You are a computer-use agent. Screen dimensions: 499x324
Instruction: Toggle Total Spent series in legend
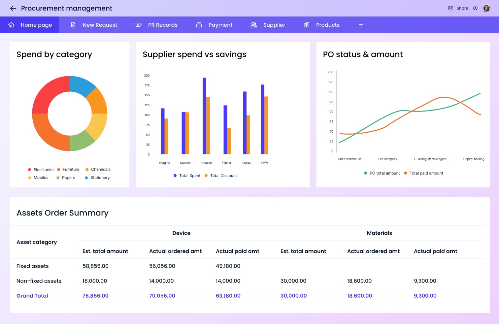tap(187, 176)
